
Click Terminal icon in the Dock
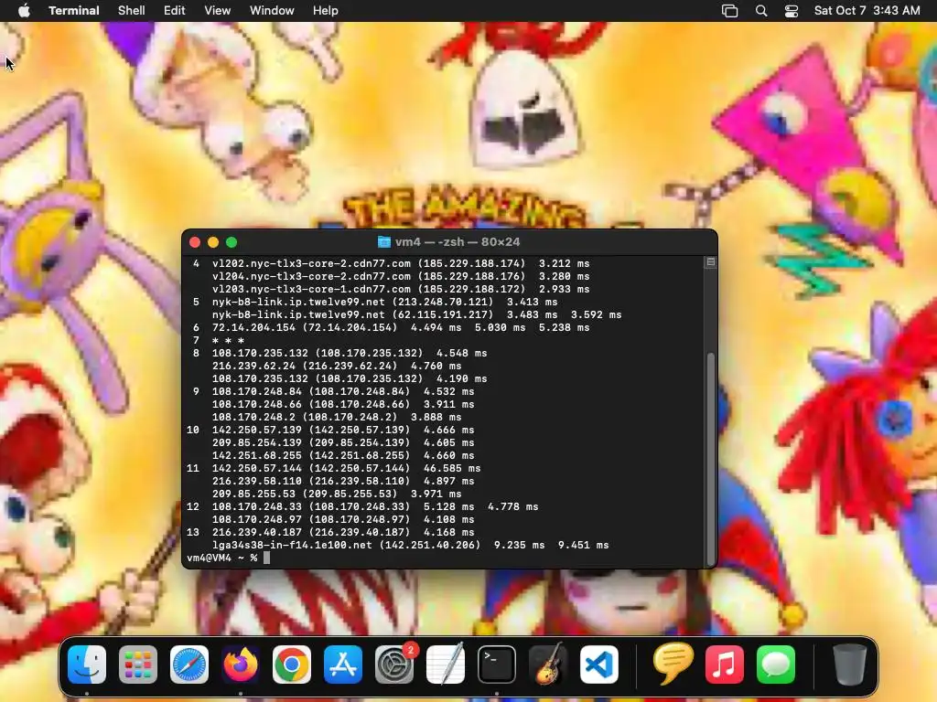click(497, 665)
